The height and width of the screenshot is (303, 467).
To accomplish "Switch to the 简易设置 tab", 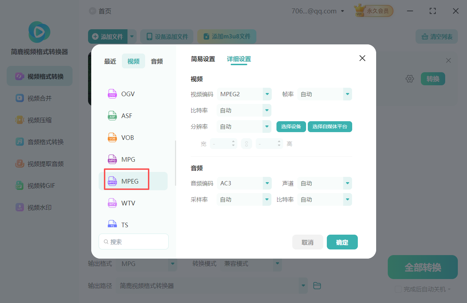I will [203, 59].
